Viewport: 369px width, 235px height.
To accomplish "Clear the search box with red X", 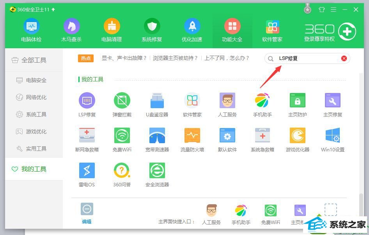I will (x=344, y=58).
